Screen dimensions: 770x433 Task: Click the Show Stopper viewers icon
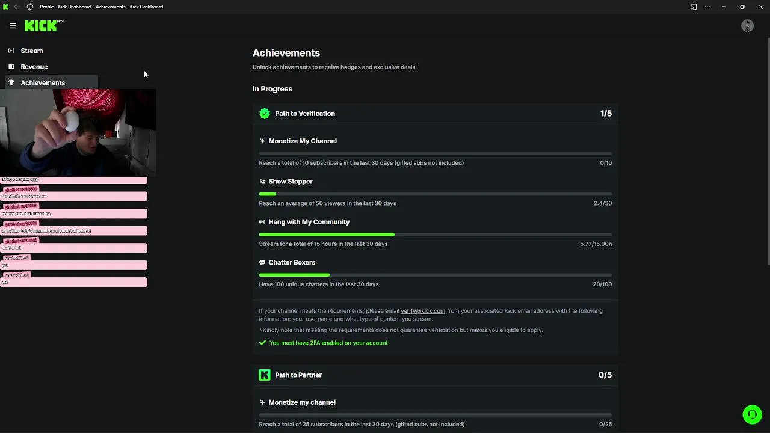point(262,182)
